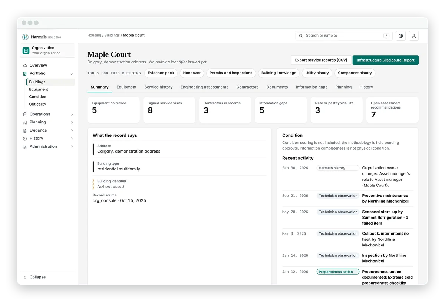This screenshot has height=302, width=445.
Task: Switch to the Planning tab
Action: (x=343, y=87)
